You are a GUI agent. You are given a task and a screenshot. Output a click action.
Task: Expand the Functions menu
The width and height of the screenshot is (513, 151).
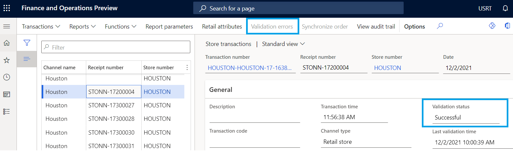point(121,27)
